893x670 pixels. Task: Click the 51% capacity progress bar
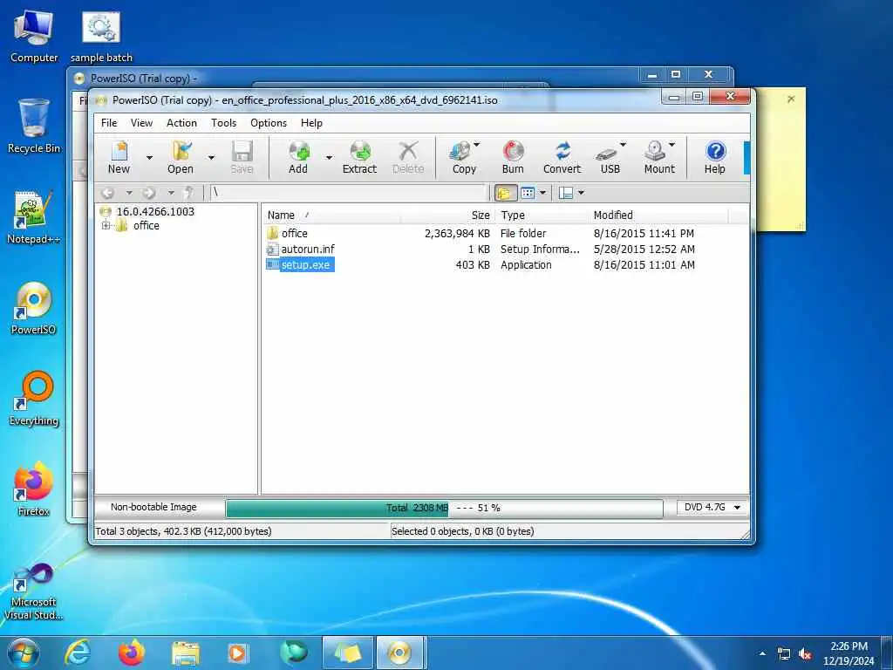[x=444, y=509]
